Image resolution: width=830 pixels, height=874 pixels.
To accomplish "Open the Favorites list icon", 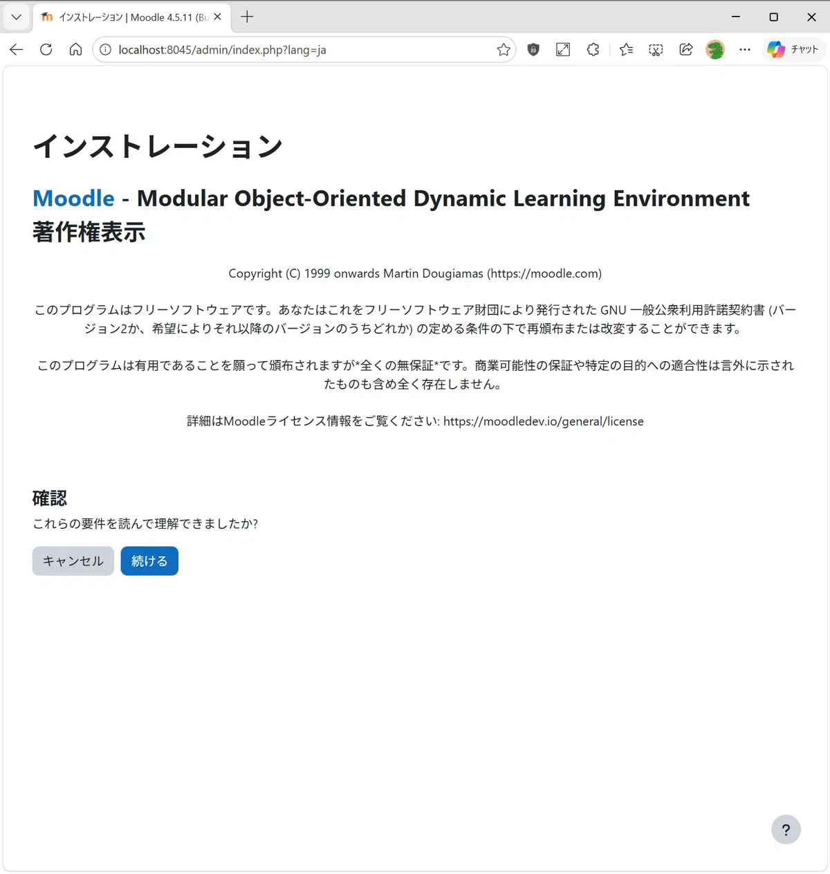I will pos(626,49).
